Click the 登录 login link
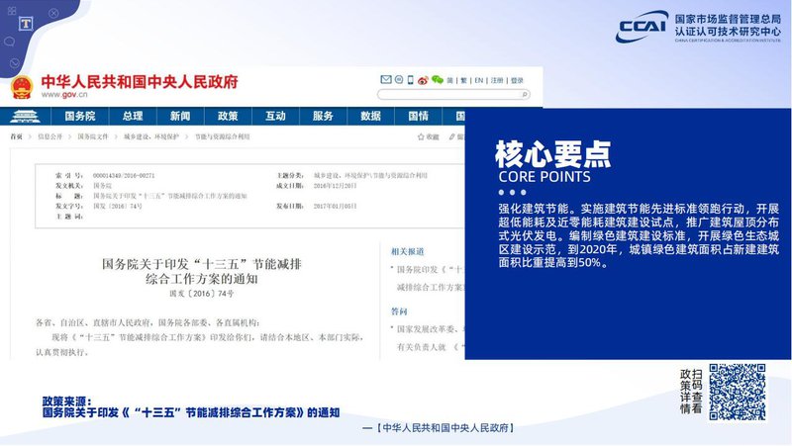The width and height of the screenshot is (792, 446). click(517, 80)
